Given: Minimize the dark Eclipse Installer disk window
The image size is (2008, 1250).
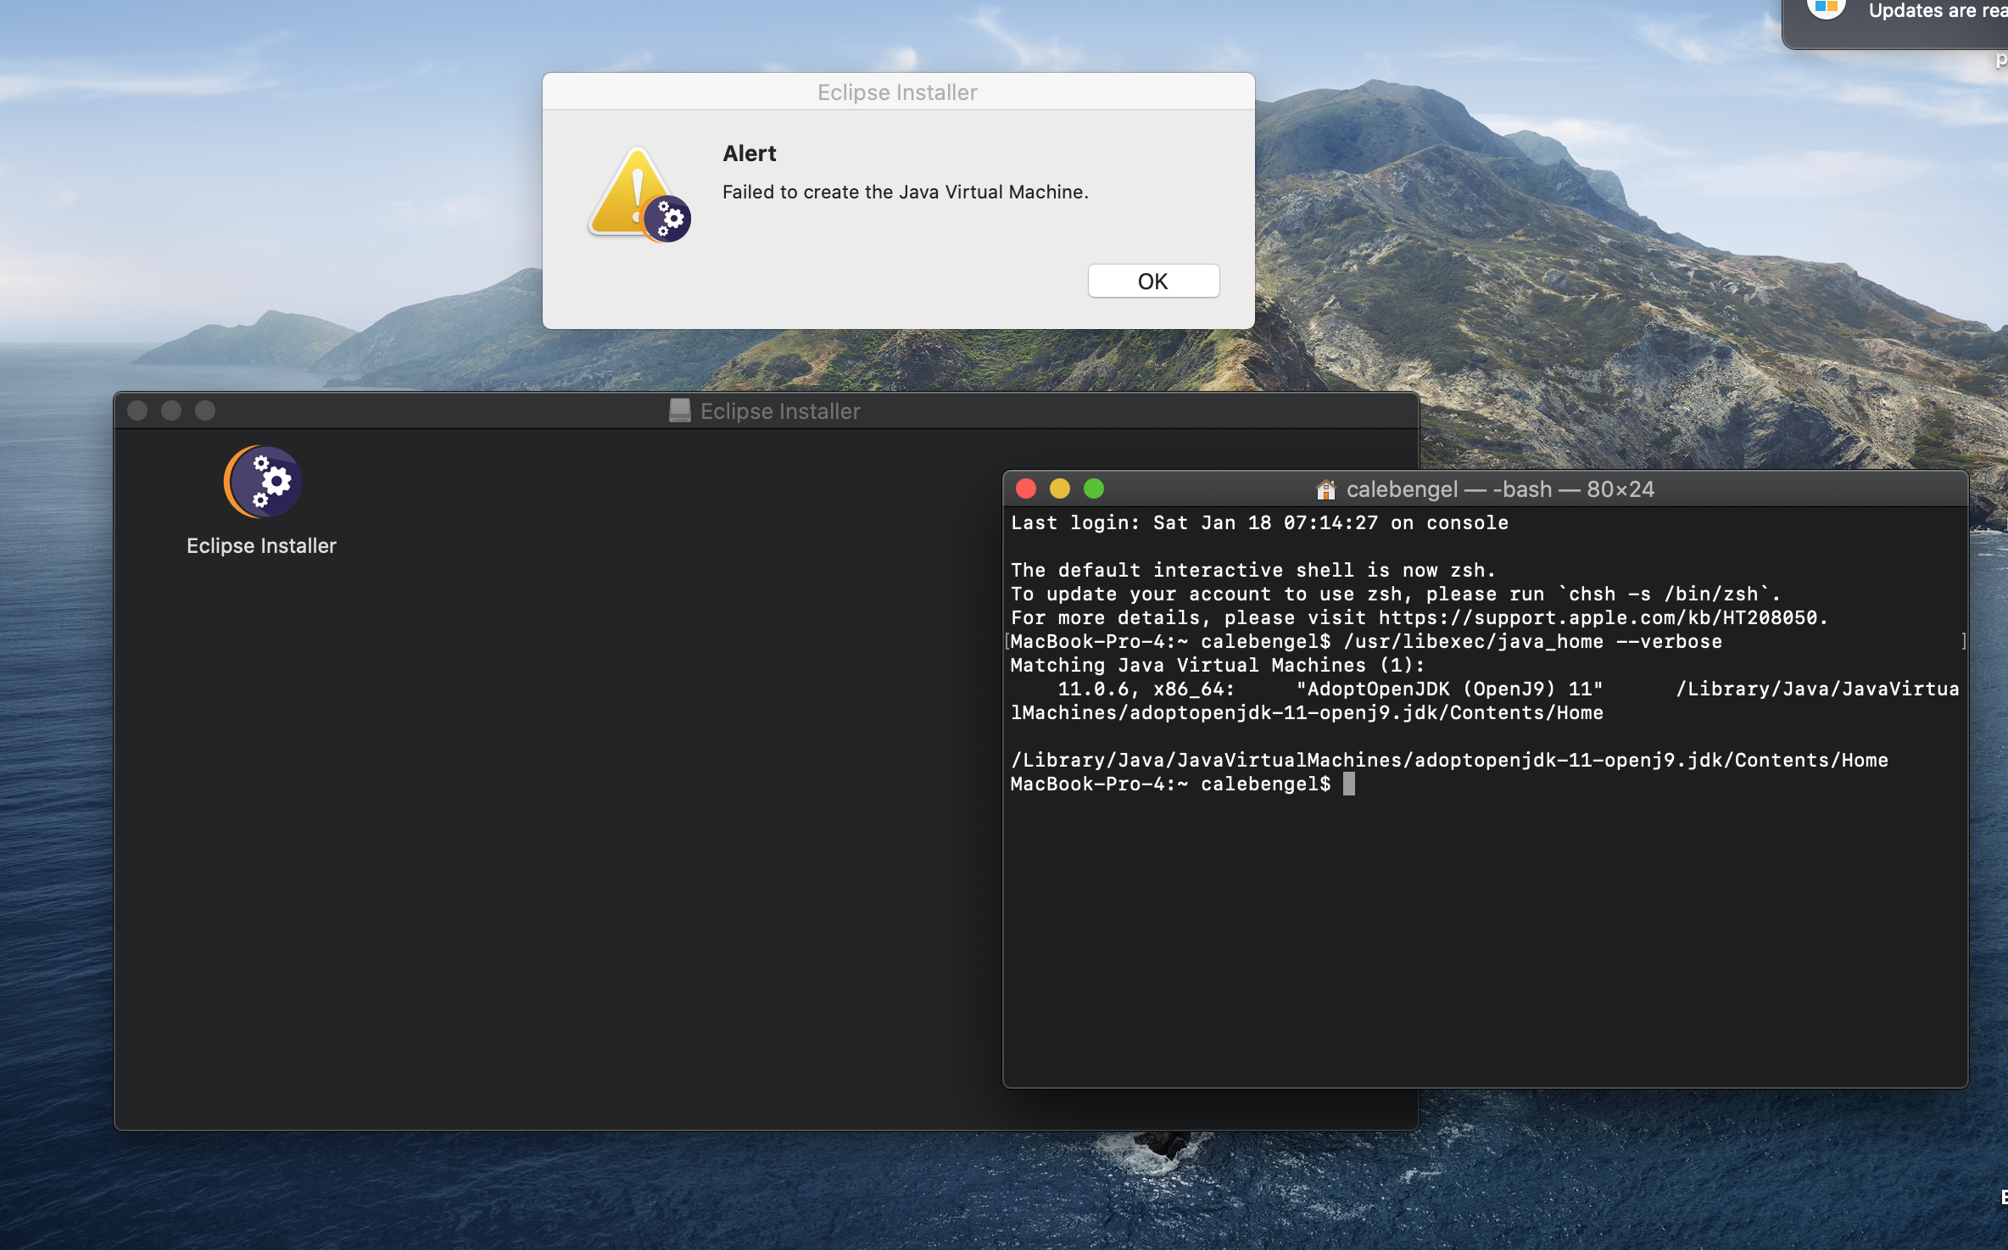Looking at the screenshot, I should pos(171,410).
